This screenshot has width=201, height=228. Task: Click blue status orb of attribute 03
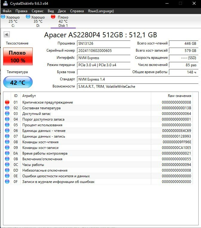point(7,114)
